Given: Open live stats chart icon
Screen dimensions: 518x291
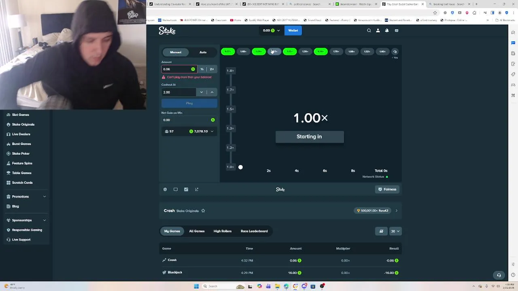Looking at the screenshot, I should point(186,189).
